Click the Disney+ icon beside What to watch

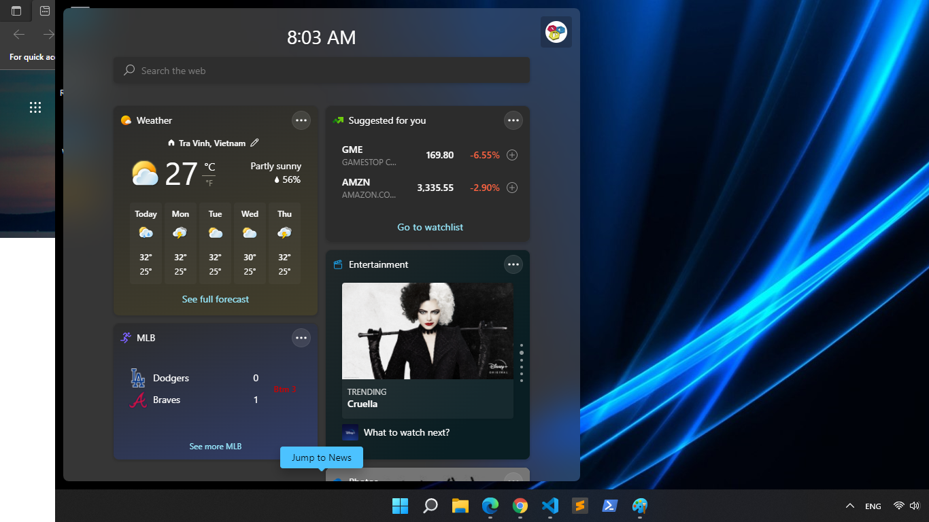click(350, 432)
